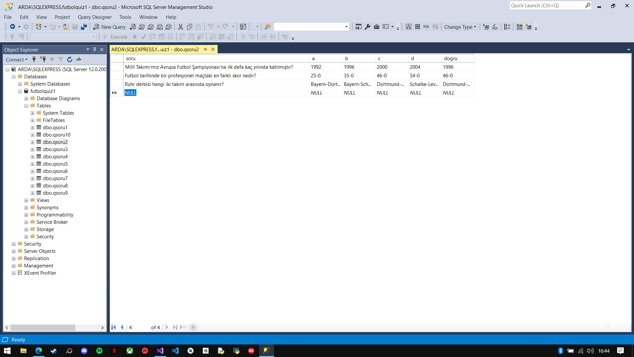Expand the dbo.qsoru3 table node
Viewport: 634px width, 357px height.
(32, 149)
